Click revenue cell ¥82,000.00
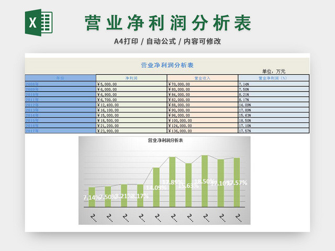The width and height of the screenshot is (335, 251). (x=203, y=99)
